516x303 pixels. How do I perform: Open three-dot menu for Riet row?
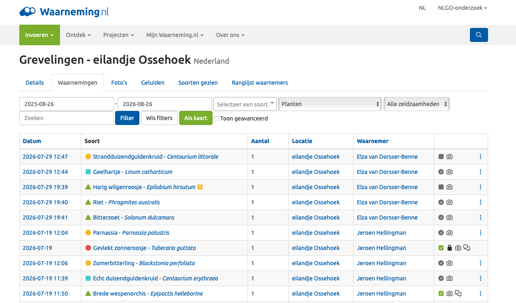pos(480,202)
